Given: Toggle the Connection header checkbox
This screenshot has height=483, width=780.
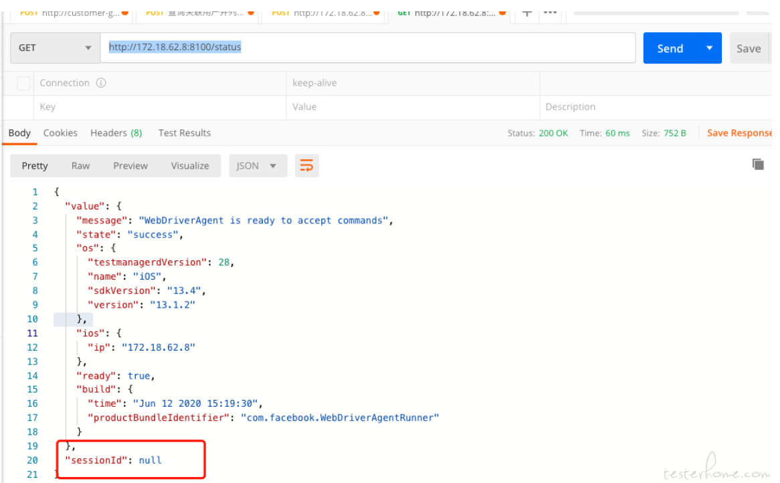Looking at the screenshot, I should coord(23,83).
